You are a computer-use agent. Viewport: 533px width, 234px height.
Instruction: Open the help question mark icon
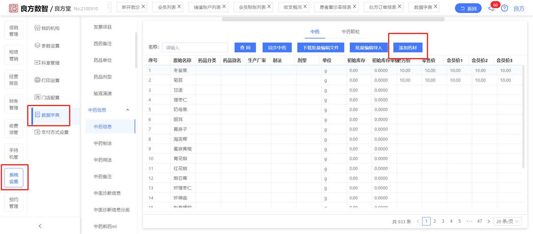[x=505, y=8]
